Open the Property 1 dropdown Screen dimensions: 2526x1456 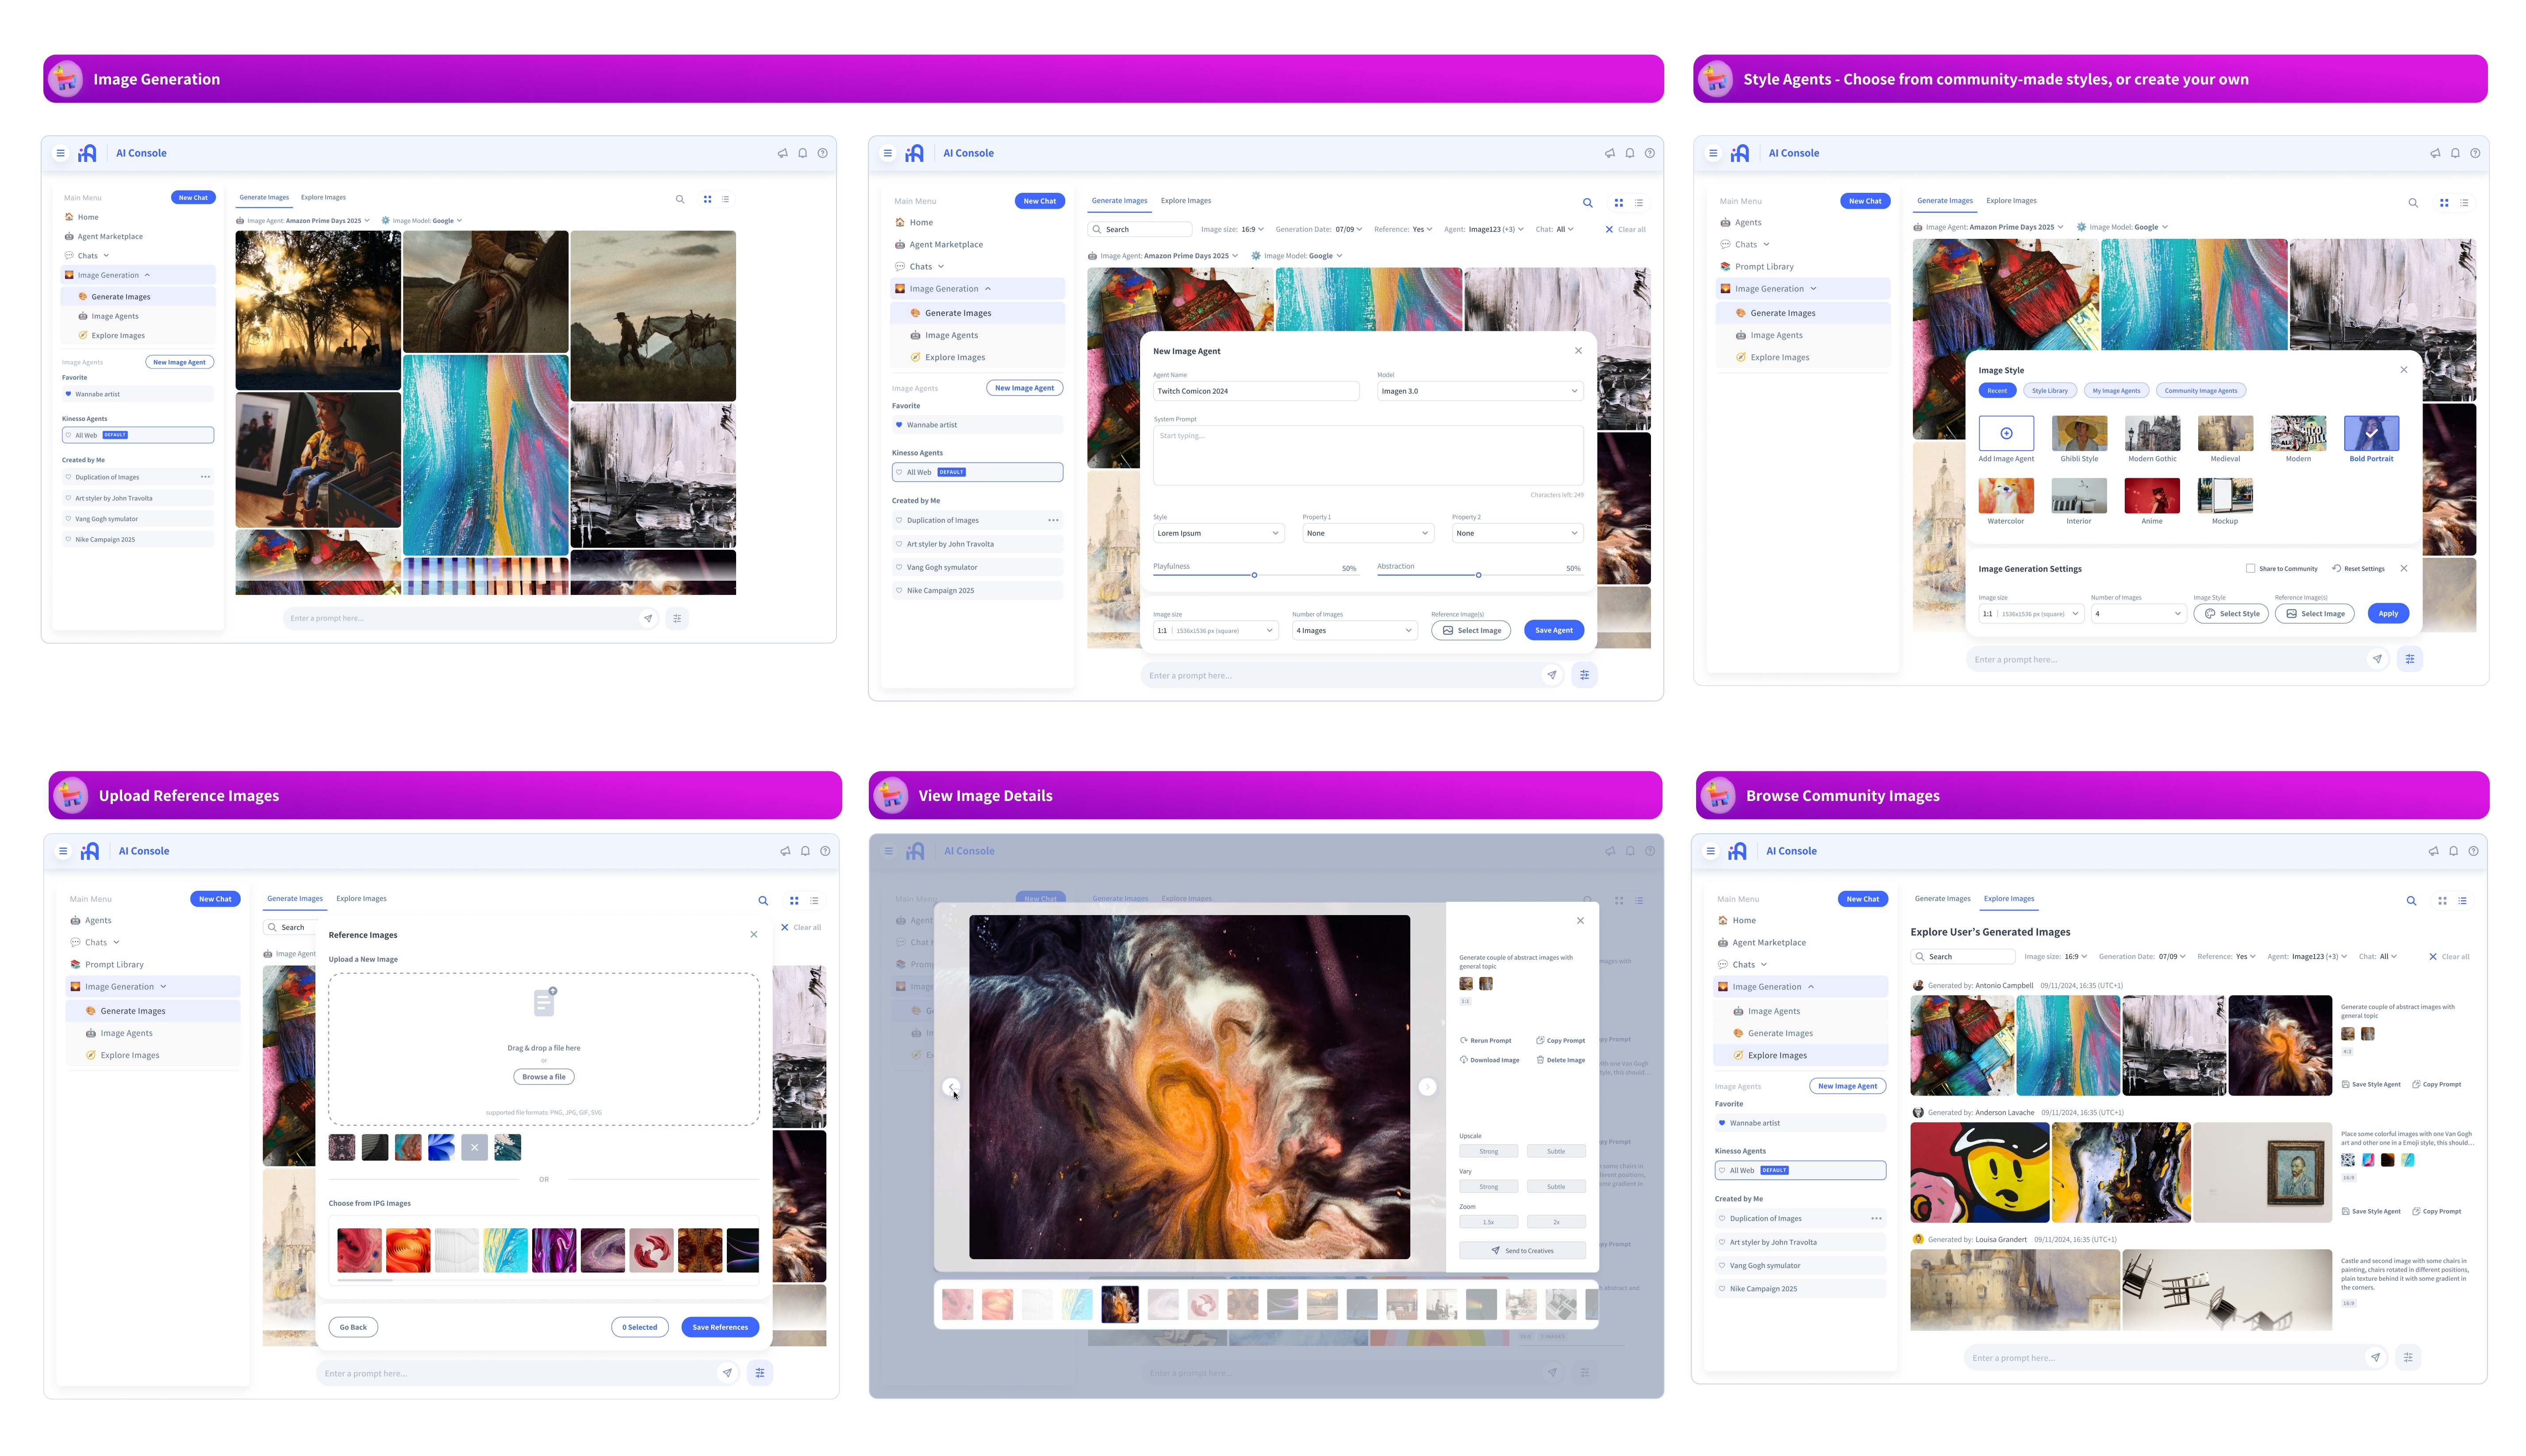click(1368, 533)
